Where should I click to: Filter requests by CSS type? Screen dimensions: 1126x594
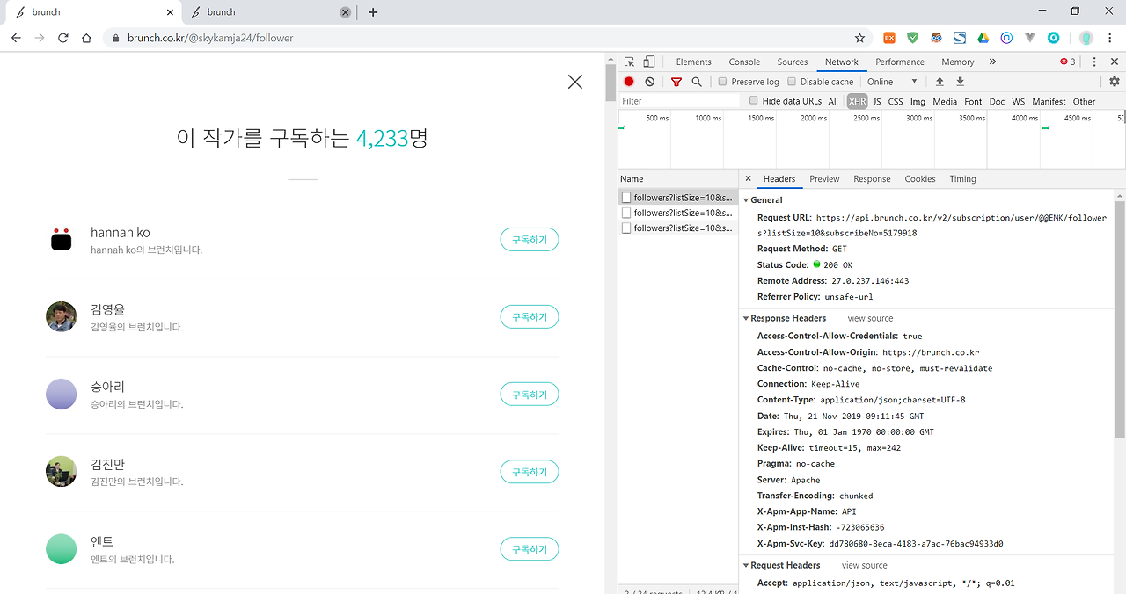click(x=896, y=101)
